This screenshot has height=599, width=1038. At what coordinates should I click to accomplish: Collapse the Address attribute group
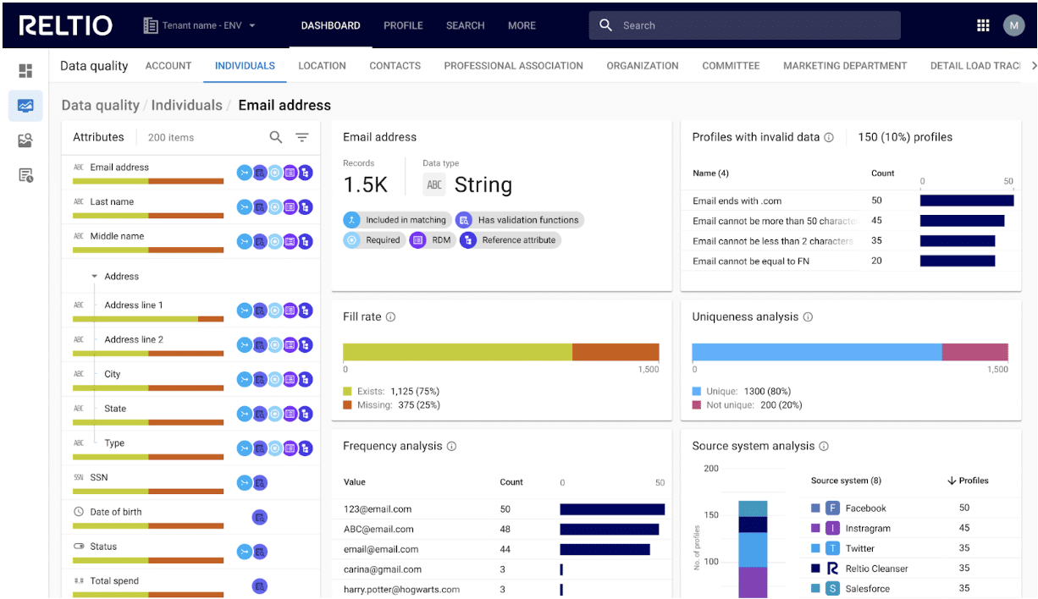95,277
